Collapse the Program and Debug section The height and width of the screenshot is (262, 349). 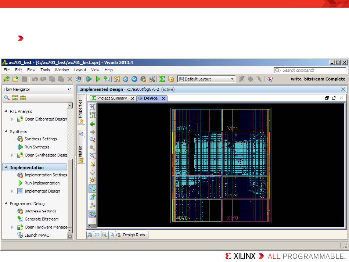[x=6, y=203]
